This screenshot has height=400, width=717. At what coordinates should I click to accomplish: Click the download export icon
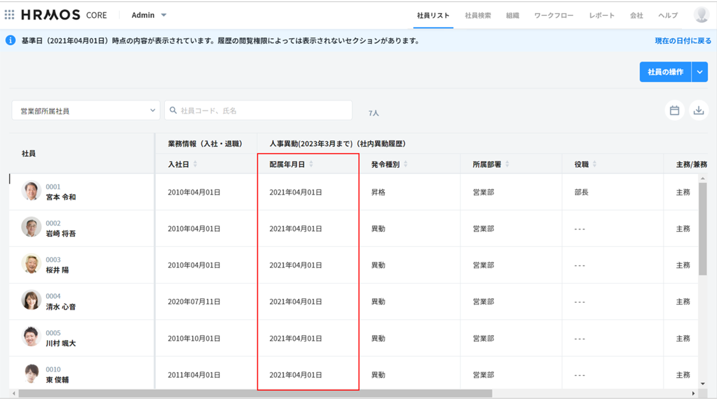[699, 111]
